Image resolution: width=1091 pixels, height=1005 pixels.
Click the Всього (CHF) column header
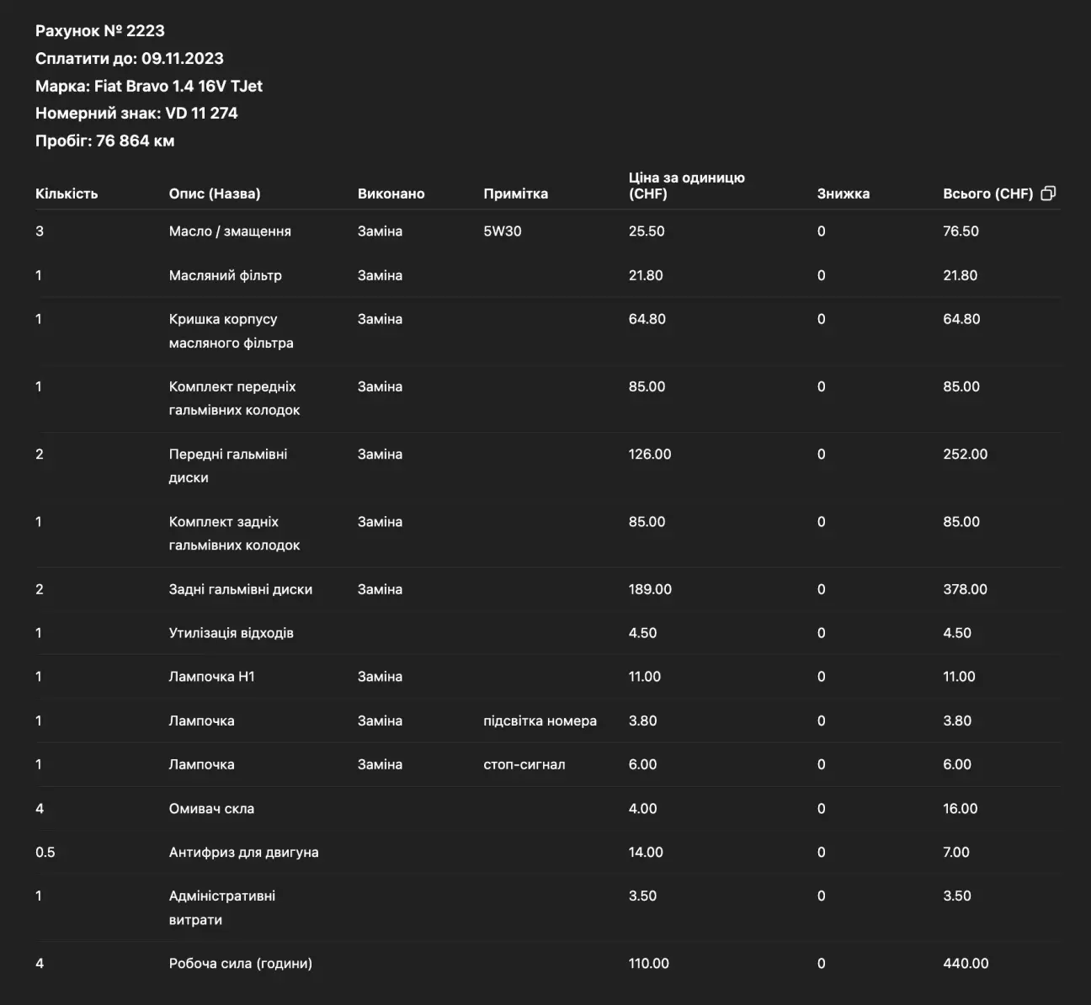click(x=987, y=194)
